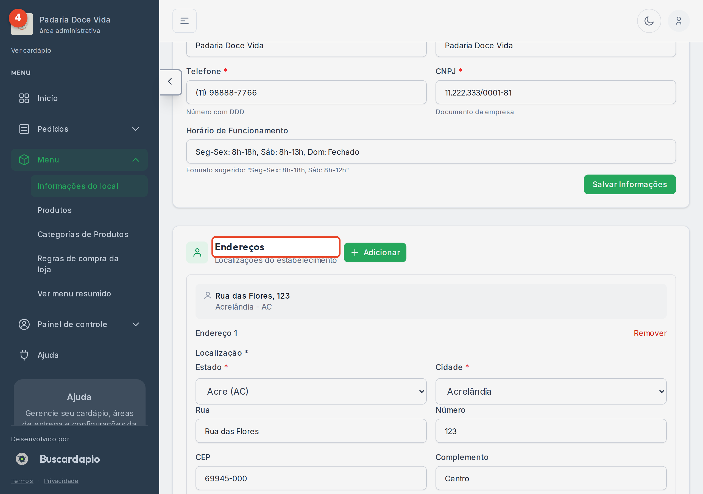703x494 pixels.
Task: Click the Rua input with Rua das Flores
Action: [311, 431]
